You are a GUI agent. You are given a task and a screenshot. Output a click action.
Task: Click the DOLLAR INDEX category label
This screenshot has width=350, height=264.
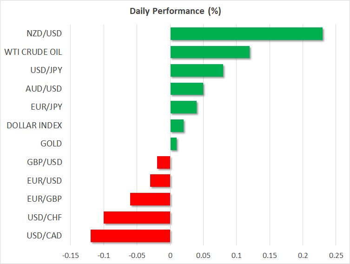pyautogui.click(x=34, y=125)
